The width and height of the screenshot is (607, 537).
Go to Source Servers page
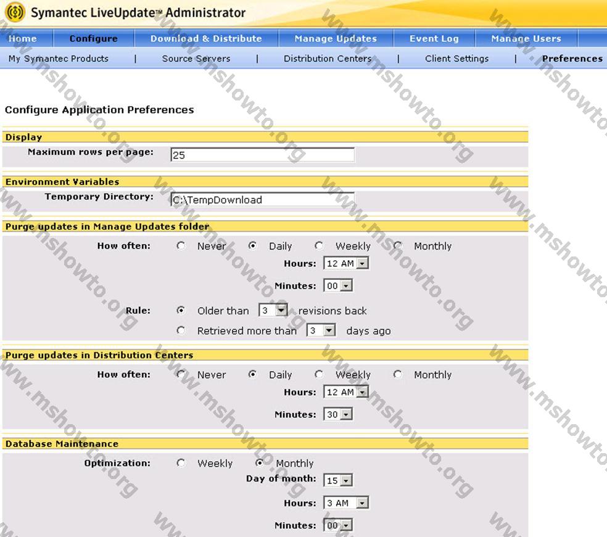point(196,59)
